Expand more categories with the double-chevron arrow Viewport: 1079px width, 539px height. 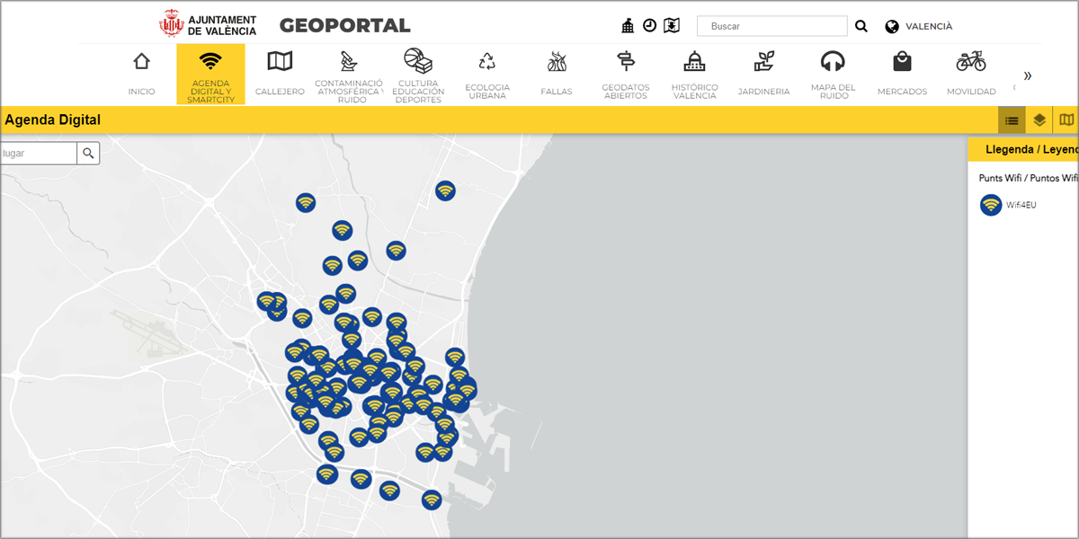coord(1028,75)
